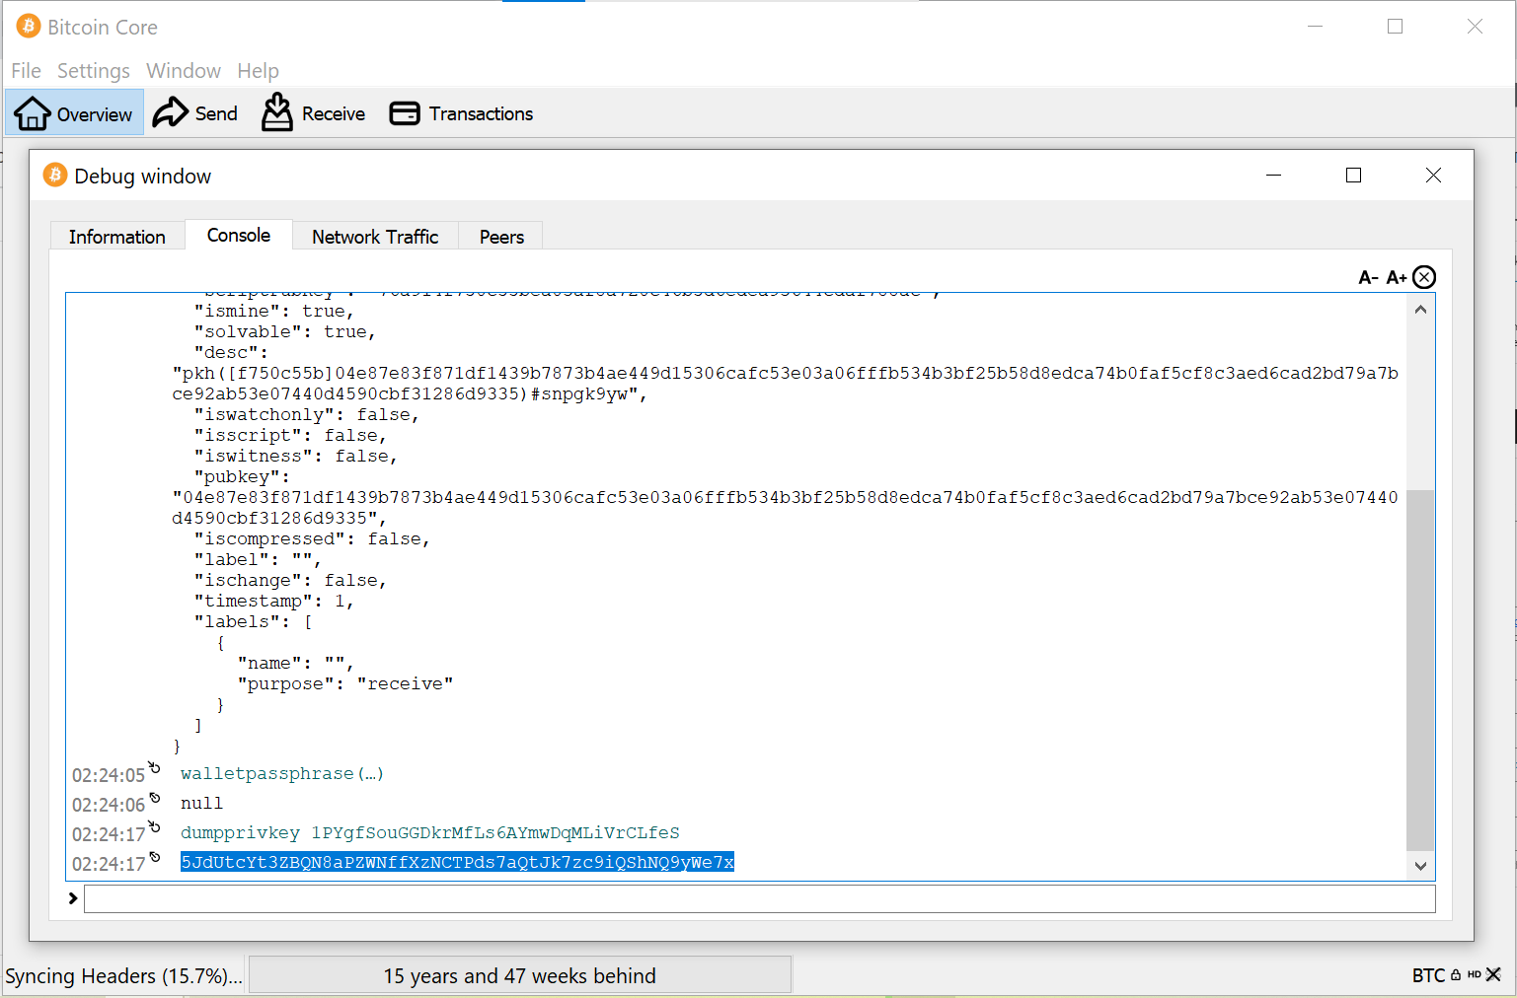Viewport: 1517px width, 998px height.
Task: Click the Receive inbox icon
Action: click(277, 112)
